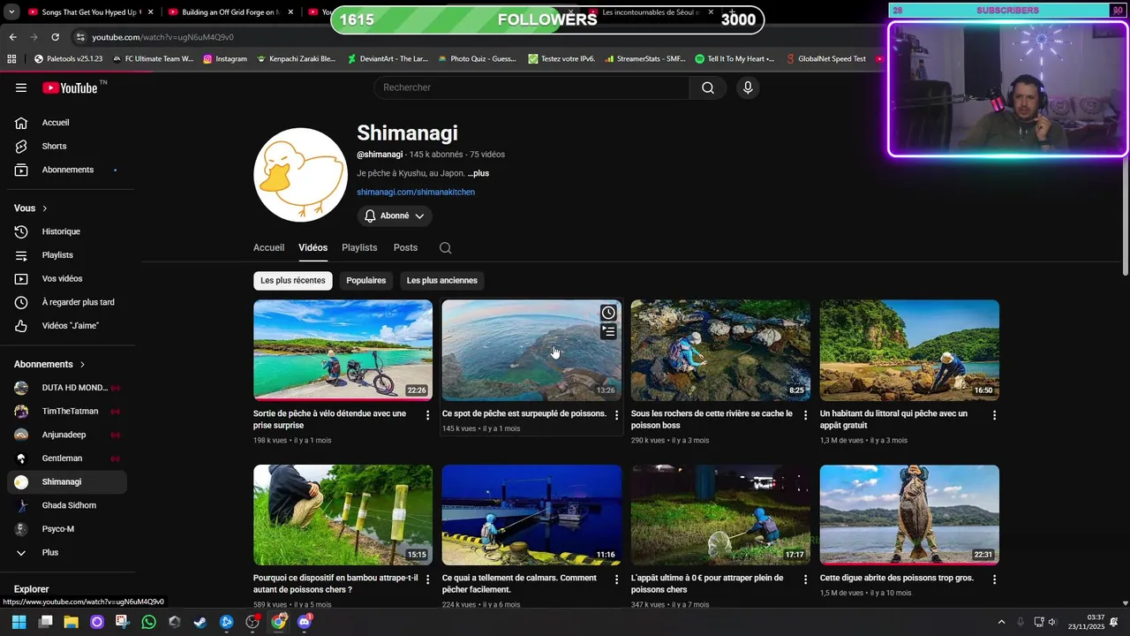1130x636 pixels.
Task: Select the Les plus anciennes filter
Action: tap(441, 281)
